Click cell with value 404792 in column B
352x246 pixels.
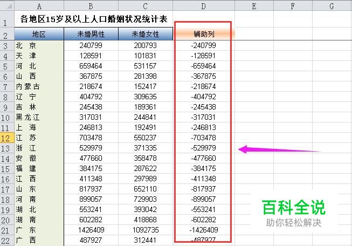click(x=91, y=97)
